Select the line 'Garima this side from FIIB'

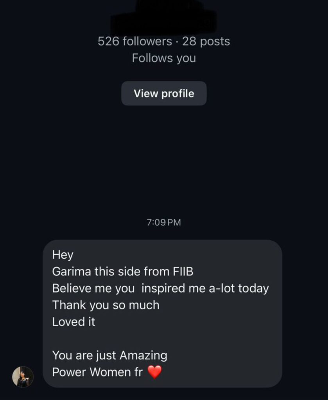123,271
